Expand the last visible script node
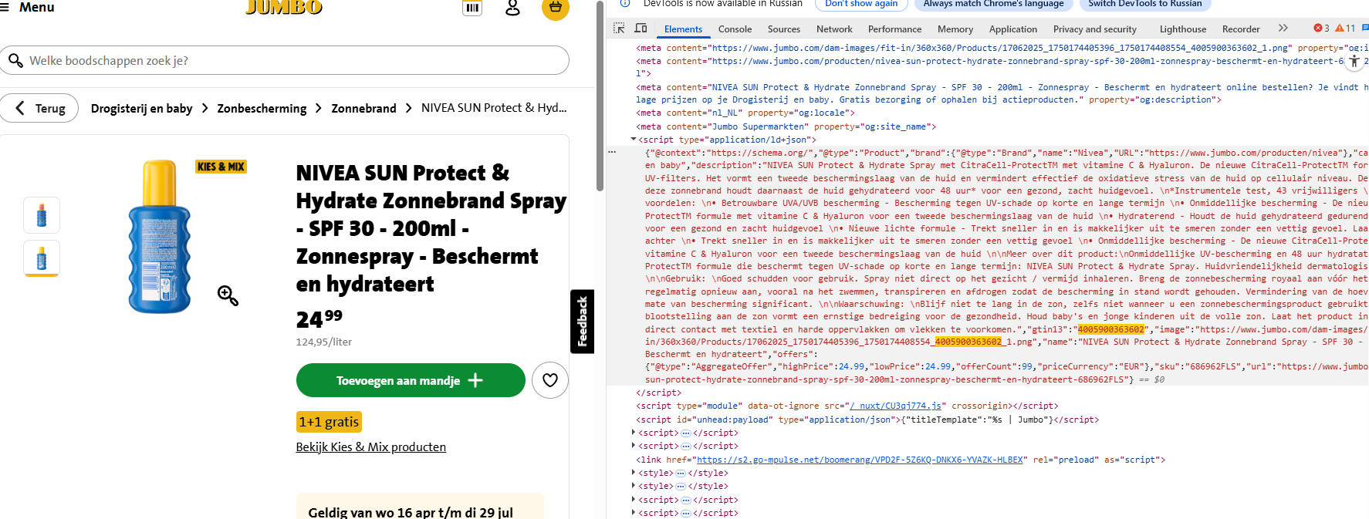 (634, 513)
